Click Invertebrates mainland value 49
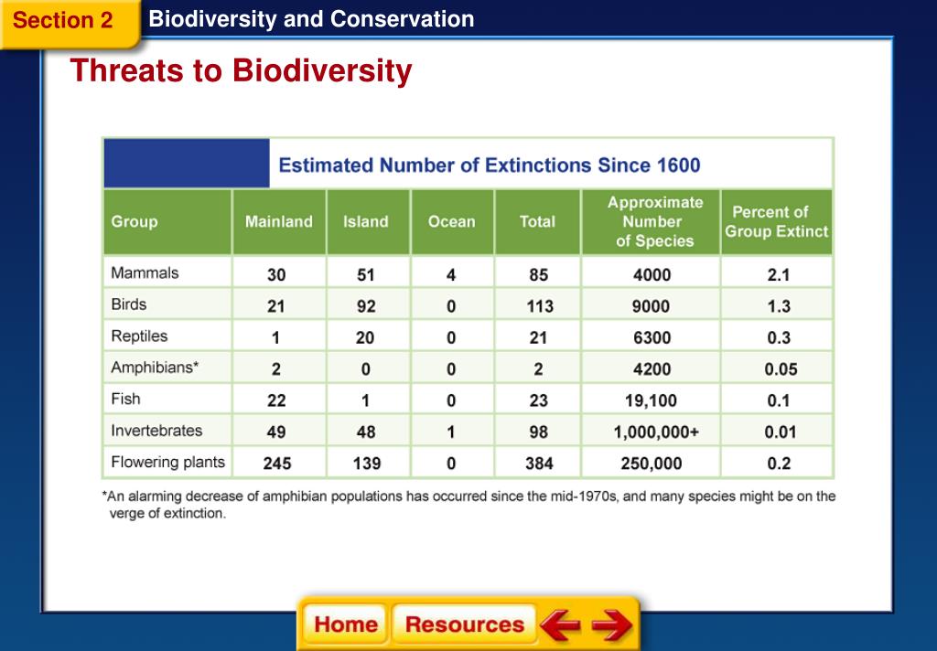The image size is (937, 651). click(x=276, y=432)
